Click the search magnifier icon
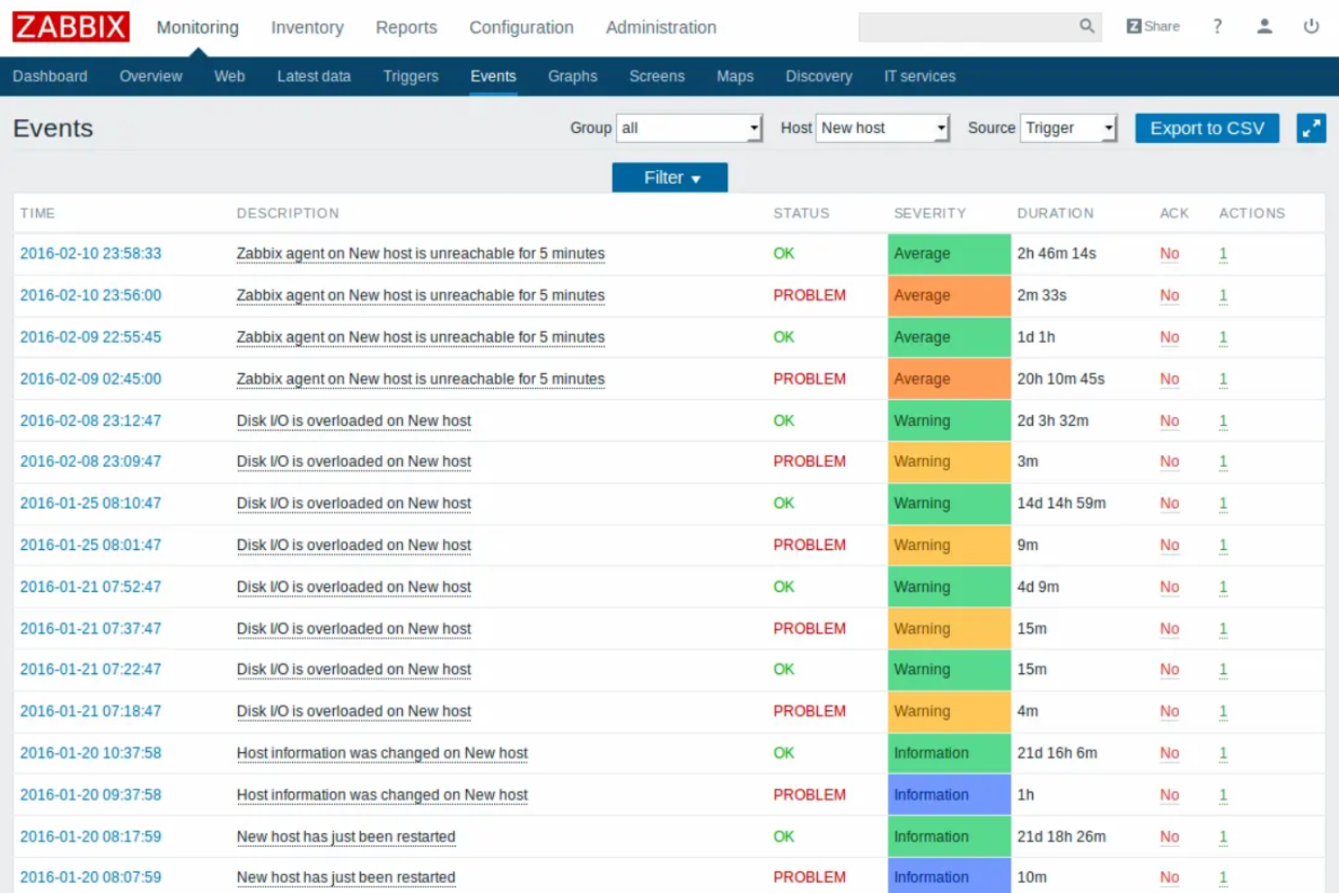The width and height of the screenshot is (1339, 893). pyautogui.click(x=1086, y=27)
